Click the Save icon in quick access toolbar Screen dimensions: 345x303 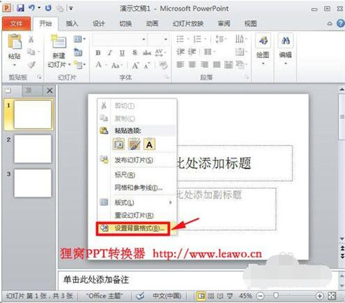(20, 8)
